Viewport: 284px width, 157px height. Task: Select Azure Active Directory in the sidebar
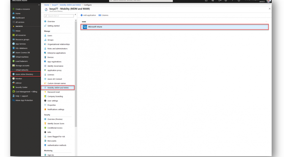point(25,74)
